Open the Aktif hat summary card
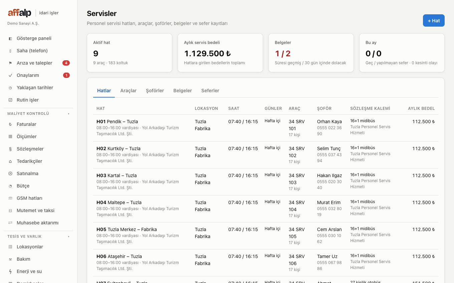 click(130, 53)
